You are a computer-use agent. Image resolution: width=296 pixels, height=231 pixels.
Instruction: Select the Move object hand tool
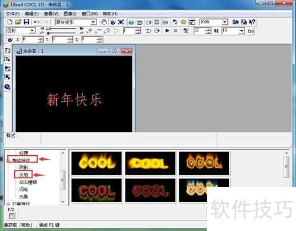tap(104, 22)
